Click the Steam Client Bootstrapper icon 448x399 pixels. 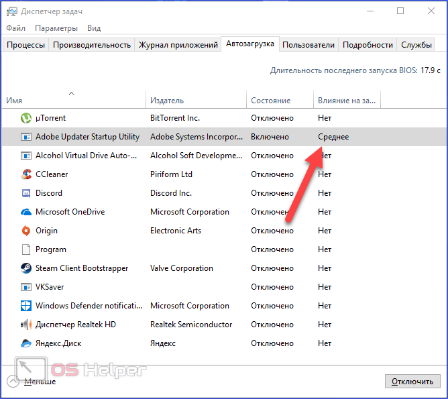pyautogui.click(x=26, y=268)
